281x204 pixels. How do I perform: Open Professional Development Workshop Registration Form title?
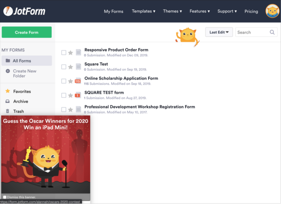tap(140, 107)
